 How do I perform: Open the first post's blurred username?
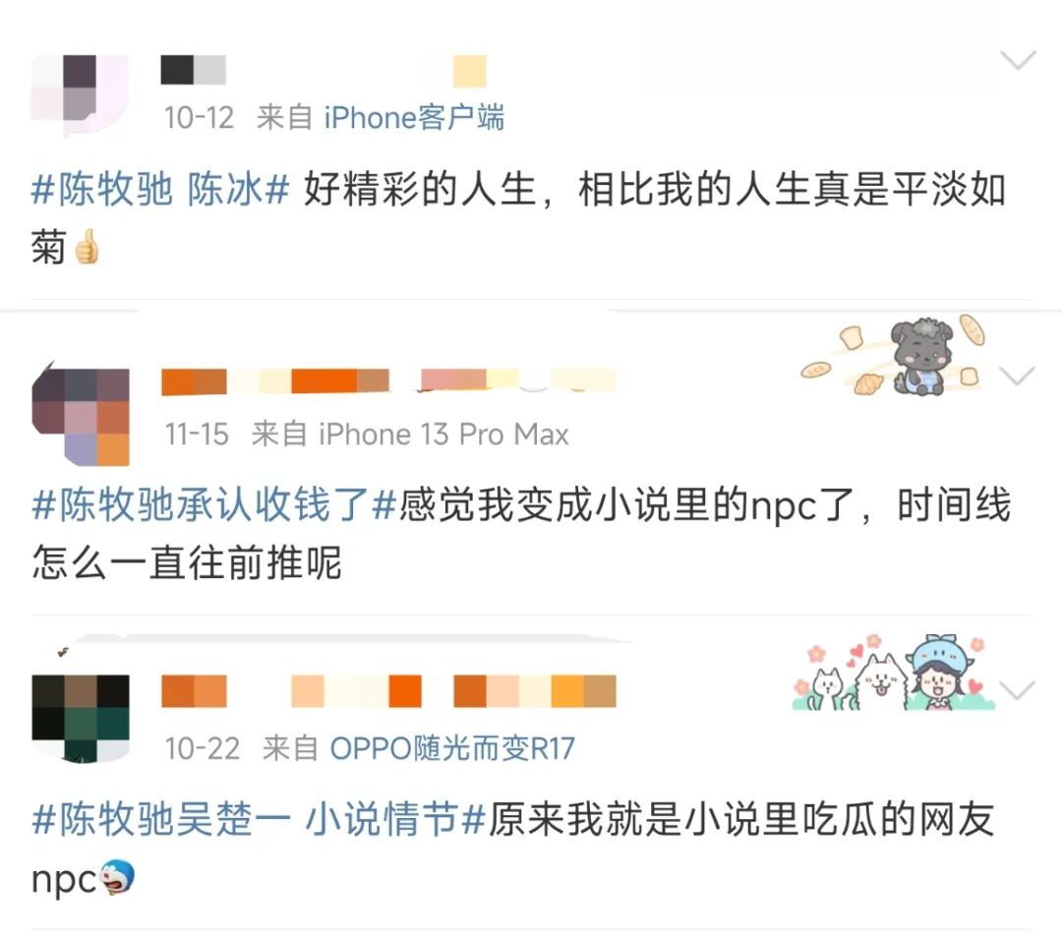click(x=193, y=70)
